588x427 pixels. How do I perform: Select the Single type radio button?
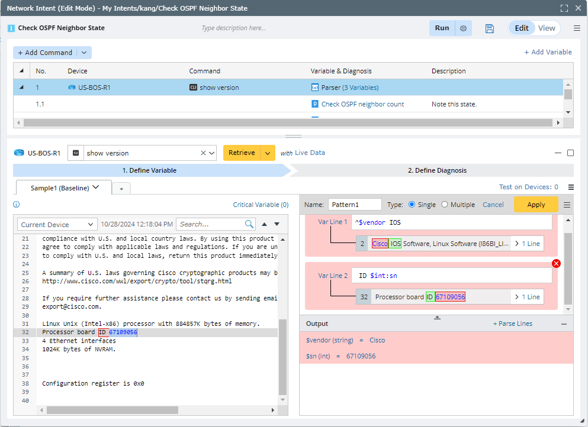[412, 205]
